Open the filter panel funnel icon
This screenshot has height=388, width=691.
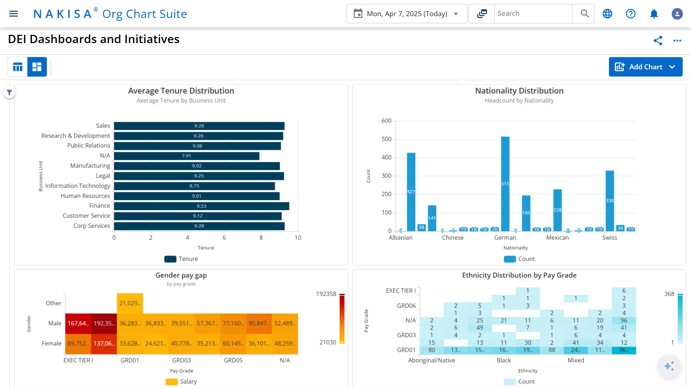(9, 92)
